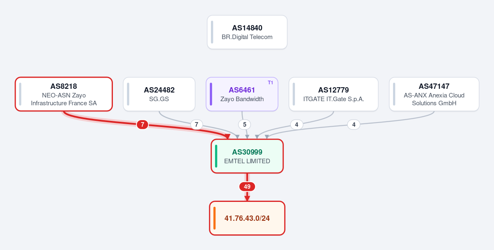This screenshot has height=250, width=494.
Task: Click the 41.76.43.0/24 prefix node
Action: point(247,218)
